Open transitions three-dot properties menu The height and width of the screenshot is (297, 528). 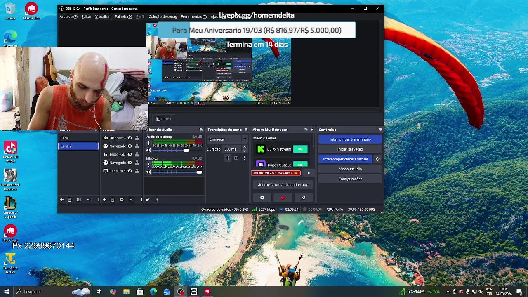tap(244, 158)
